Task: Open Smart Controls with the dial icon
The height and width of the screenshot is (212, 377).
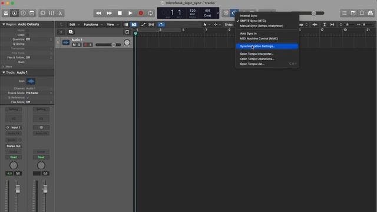Action: [x=43, y=13]
